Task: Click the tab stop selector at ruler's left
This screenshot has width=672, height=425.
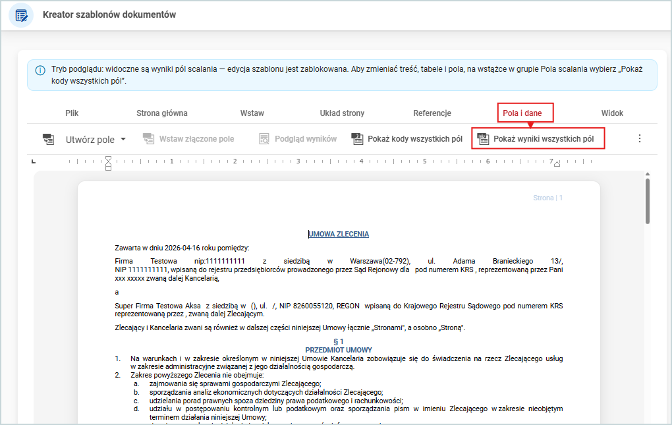Action: click(34, 161)
